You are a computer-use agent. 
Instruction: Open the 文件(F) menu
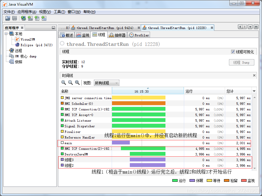9,12
